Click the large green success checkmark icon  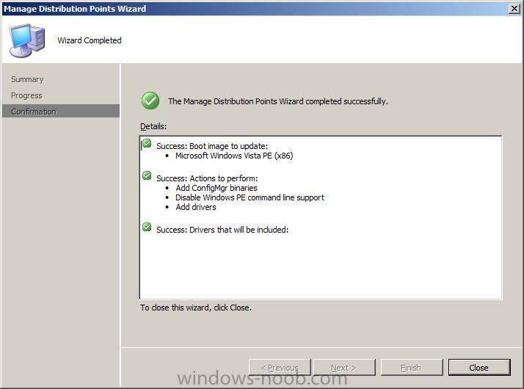point(150,101)
